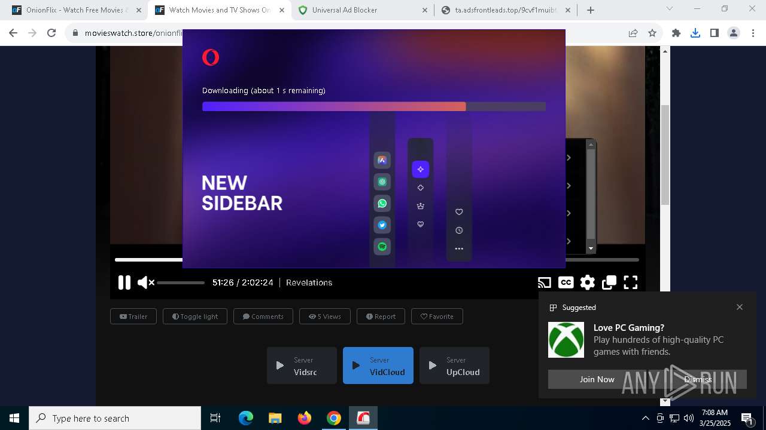Open video player settings gear
This screenshot has height=430, width=766.
tap(588, 282)
